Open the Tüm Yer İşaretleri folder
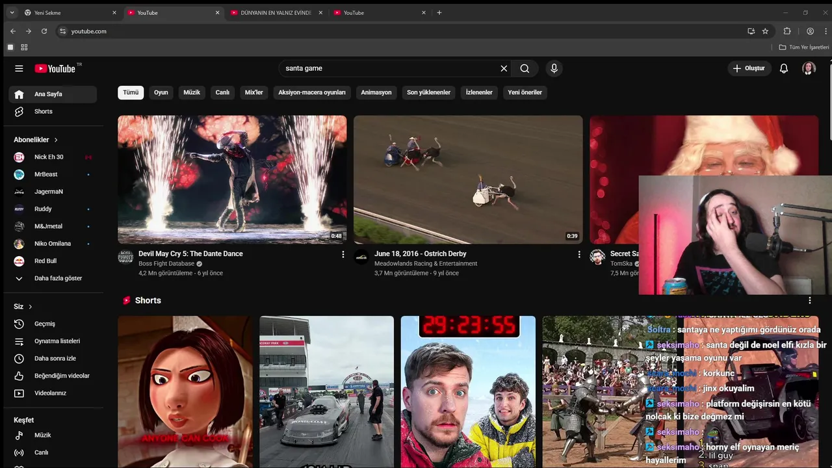The width and height of the screenshot is (832, 468). pos(804,47)
